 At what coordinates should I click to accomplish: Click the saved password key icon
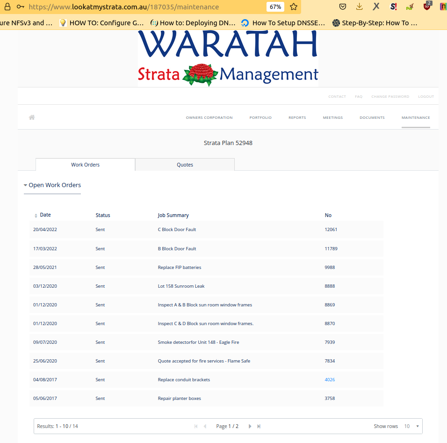point(20,7)
